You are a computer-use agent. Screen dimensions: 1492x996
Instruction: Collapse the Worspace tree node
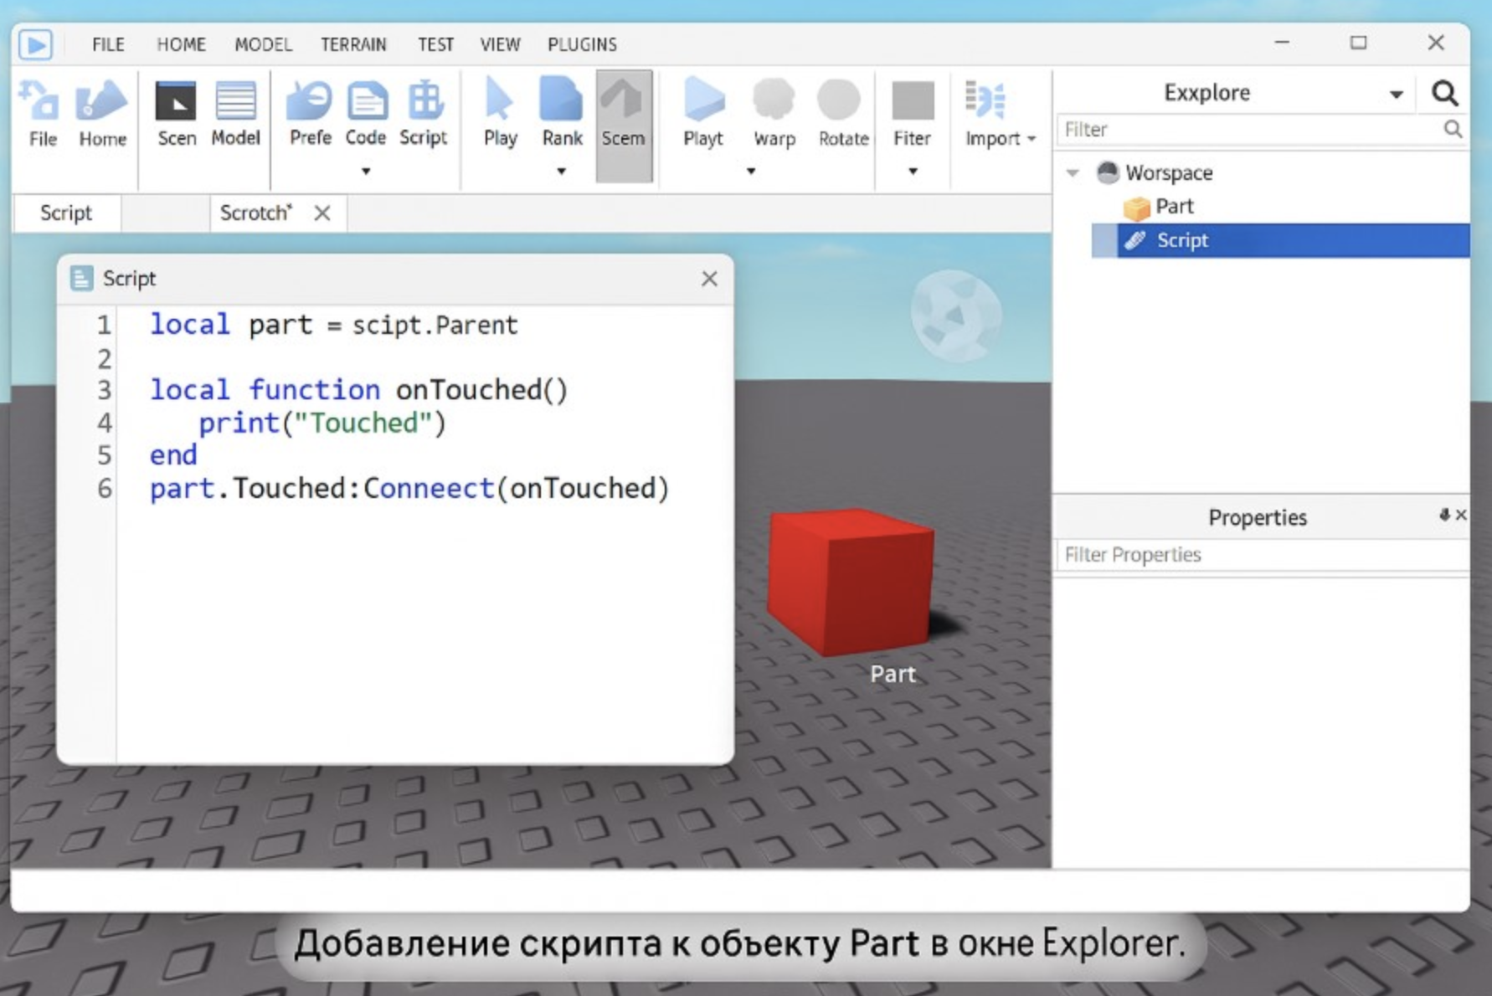coord(1073,173)
